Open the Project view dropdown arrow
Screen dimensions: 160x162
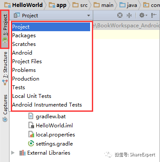pos(88,16)
